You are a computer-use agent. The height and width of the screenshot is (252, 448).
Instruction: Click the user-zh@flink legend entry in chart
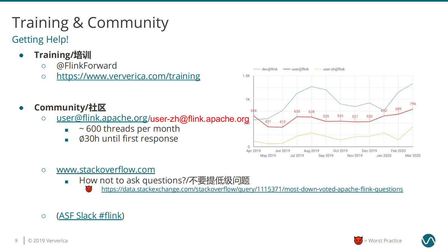(x=330, y=69)
